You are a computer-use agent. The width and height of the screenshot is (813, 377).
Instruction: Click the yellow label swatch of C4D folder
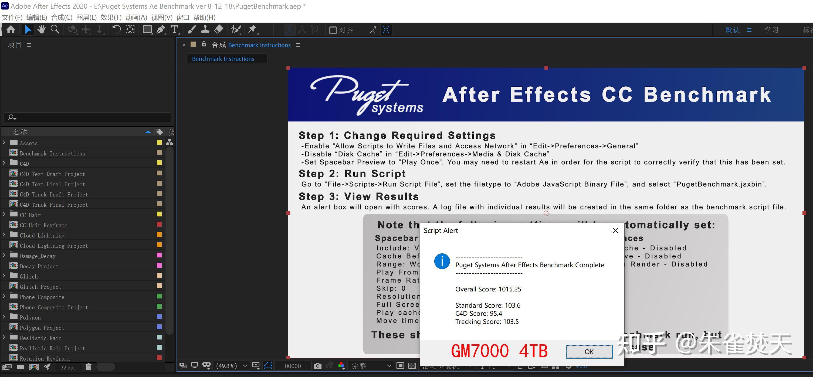click(159, 163)
